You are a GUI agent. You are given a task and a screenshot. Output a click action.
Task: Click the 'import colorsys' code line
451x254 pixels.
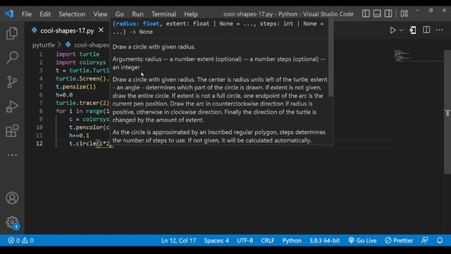pos(81,63)
